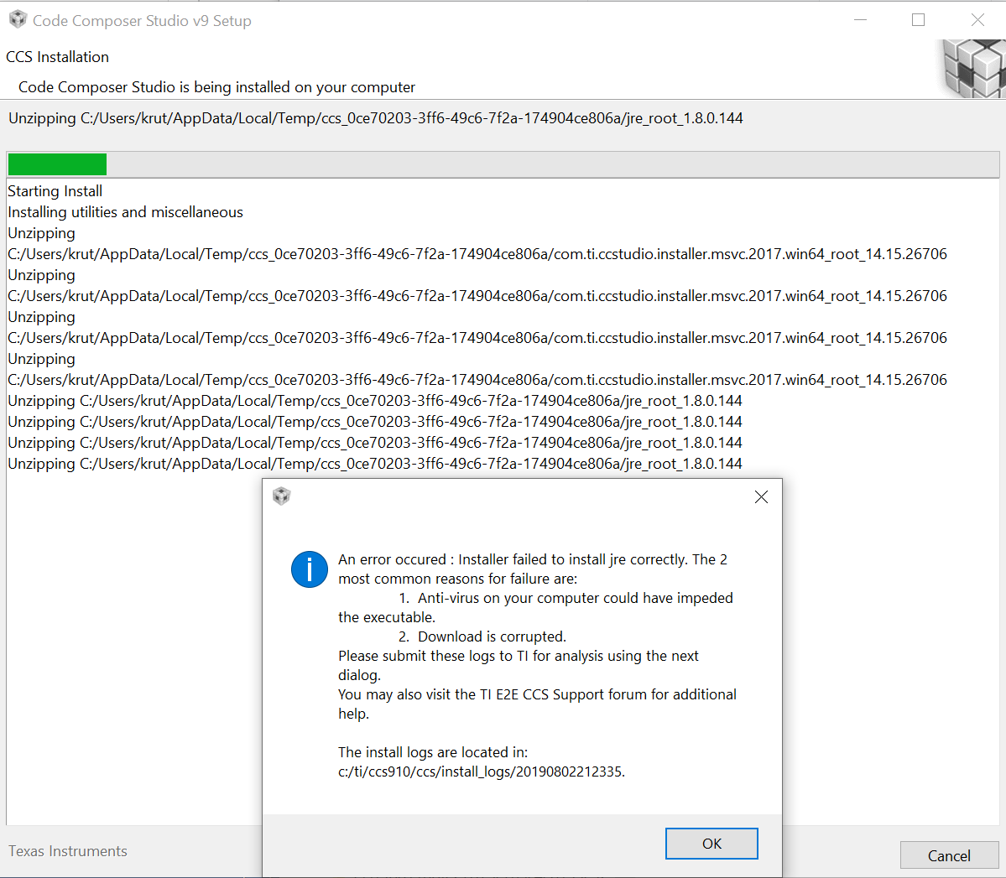Click the 'Starting Install' log line
The height and width of the screenshot is (878, 1006).
pos(55,191)
